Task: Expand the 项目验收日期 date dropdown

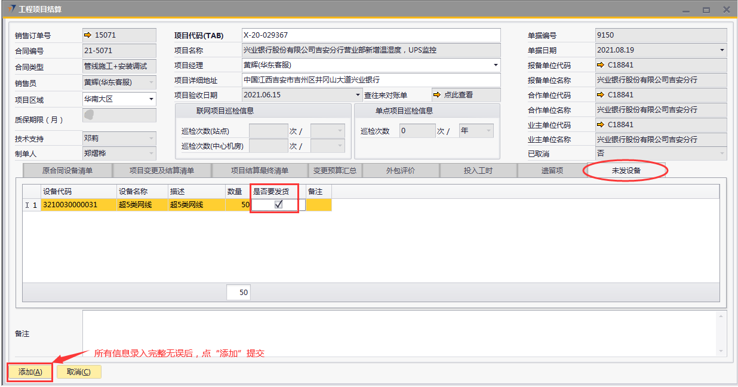Action: (x=357, y=95)
